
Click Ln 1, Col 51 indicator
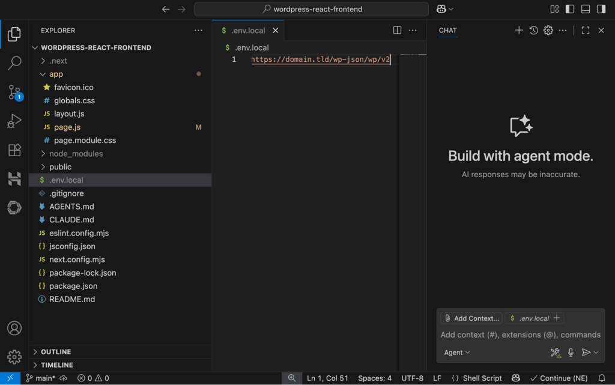click(x=327, y=378)
